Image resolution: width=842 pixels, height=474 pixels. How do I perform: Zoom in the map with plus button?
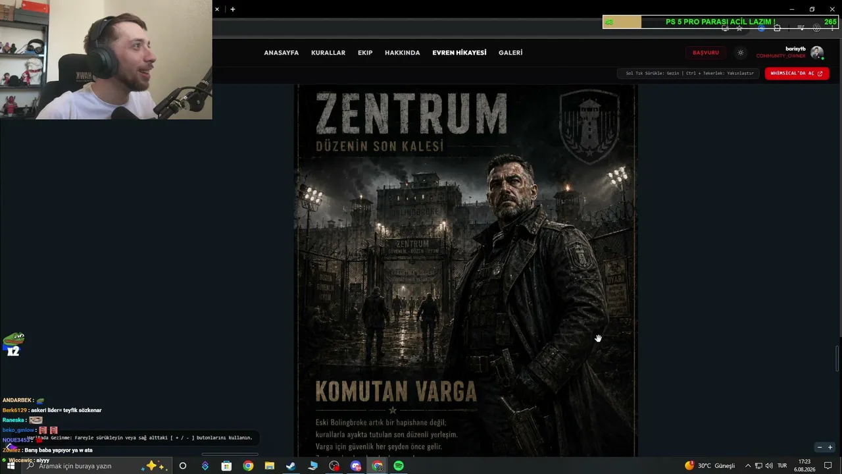tap(830, 448)
